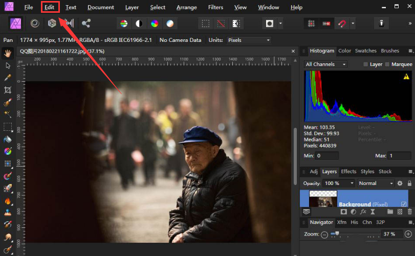Toggle Background layer visibility checkbox
415x256 pixels.
click(404, 204)
